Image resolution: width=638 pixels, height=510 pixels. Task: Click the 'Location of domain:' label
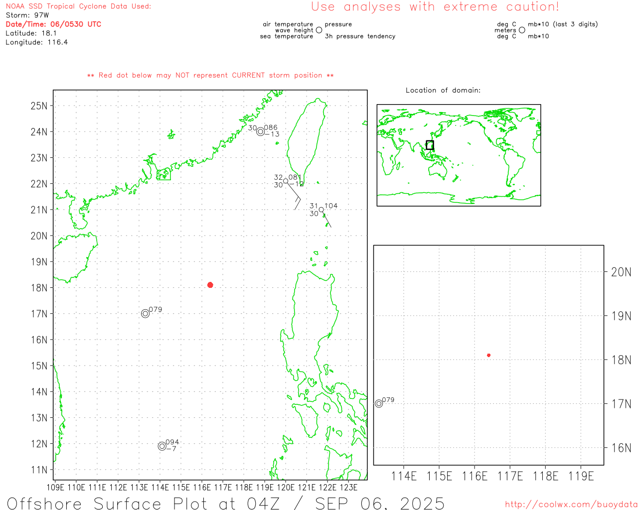pos(443,90)
